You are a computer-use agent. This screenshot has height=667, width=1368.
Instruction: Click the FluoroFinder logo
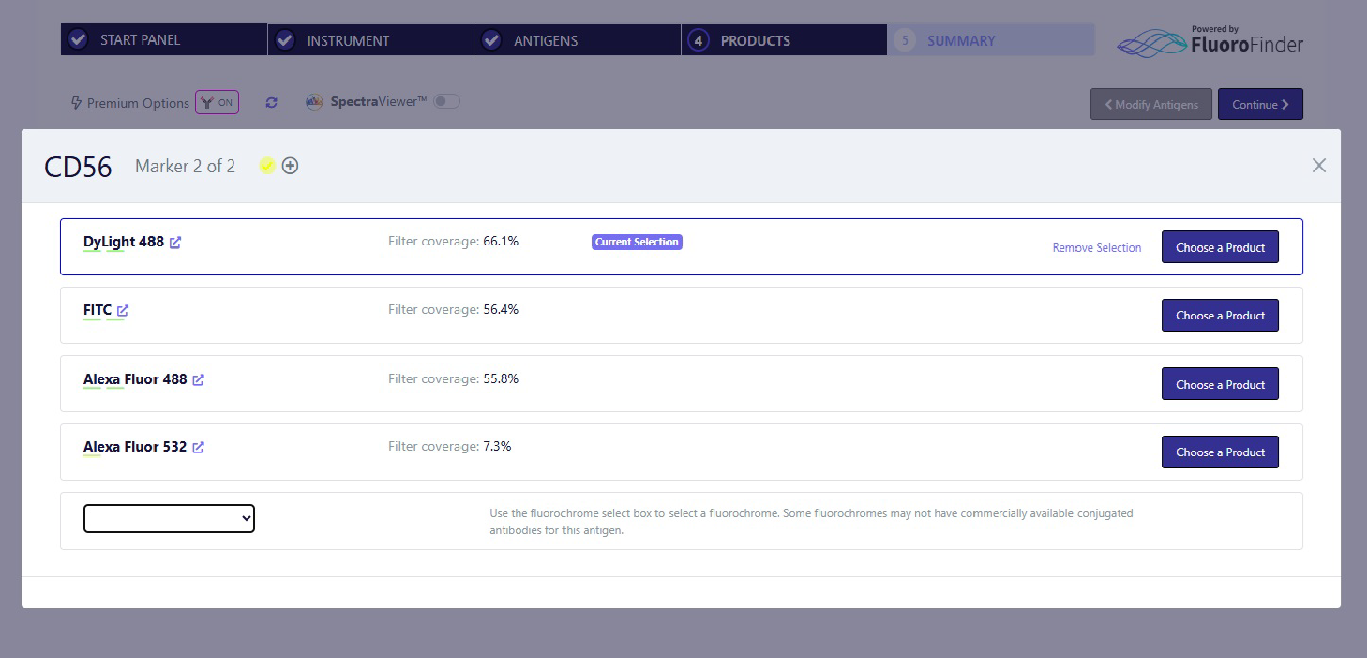pos(1210,41)
